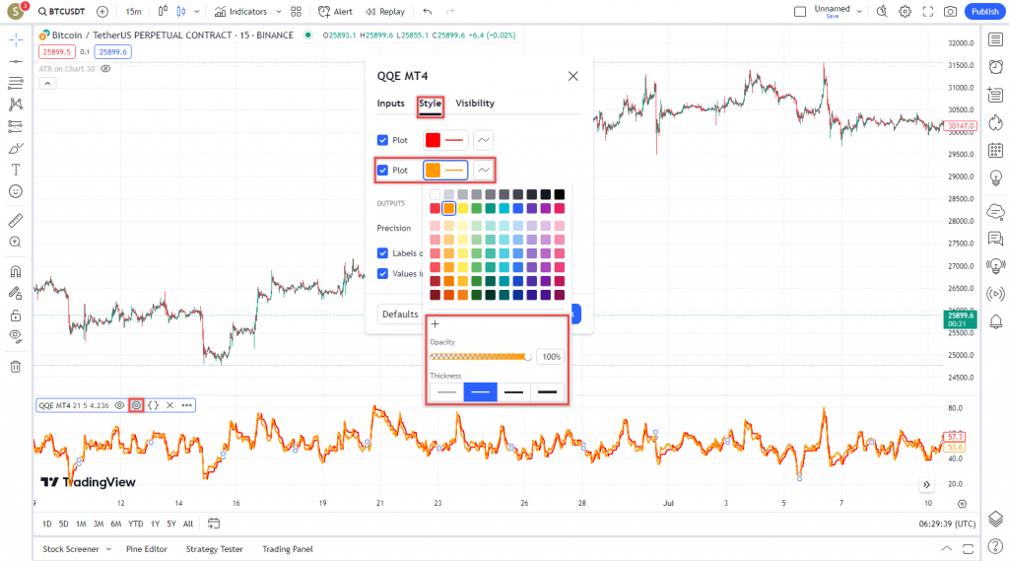Open chart type dropdown arrow

[x=196, y=12]
